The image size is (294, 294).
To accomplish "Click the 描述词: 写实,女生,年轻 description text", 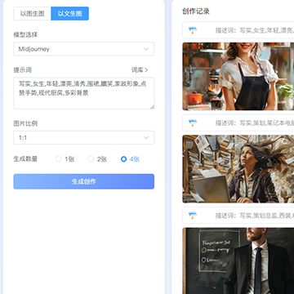I will tap(255, 30).
